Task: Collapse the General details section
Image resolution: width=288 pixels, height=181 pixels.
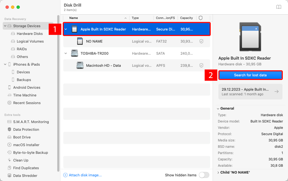Action: click(218, 108)
